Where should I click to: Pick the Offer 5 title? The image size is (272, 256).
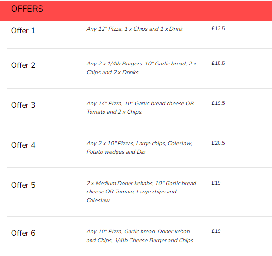pos(23,185)
